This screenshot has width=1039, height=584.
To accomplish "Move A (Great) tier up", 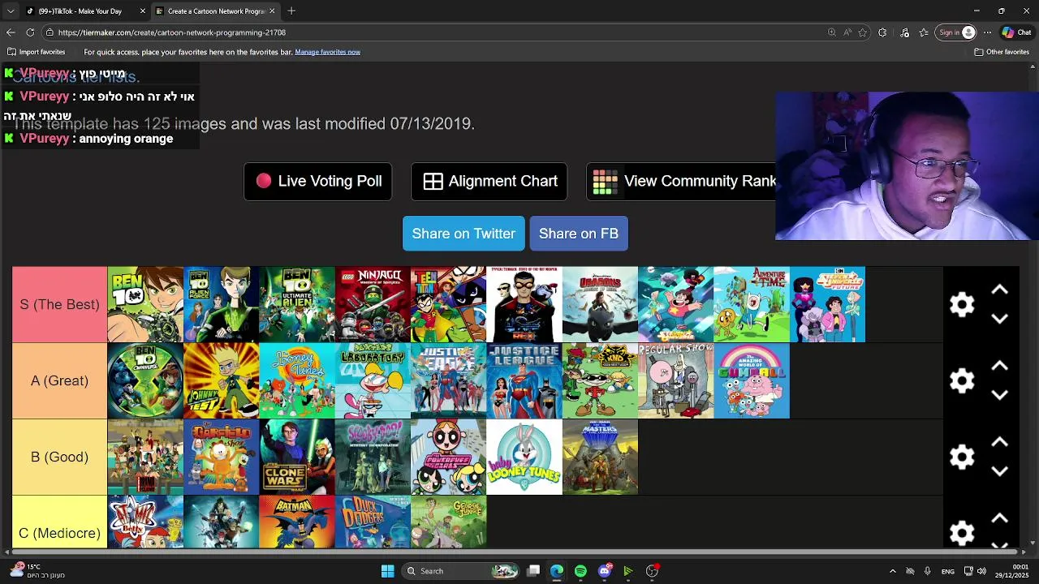I will click(1000, 366).
